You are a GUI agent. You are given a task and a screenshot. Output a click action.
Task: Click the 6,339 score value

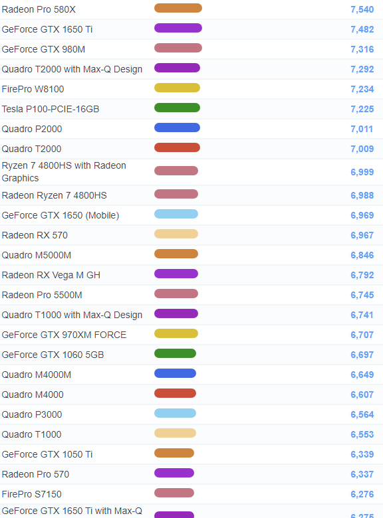click(362, 454)
